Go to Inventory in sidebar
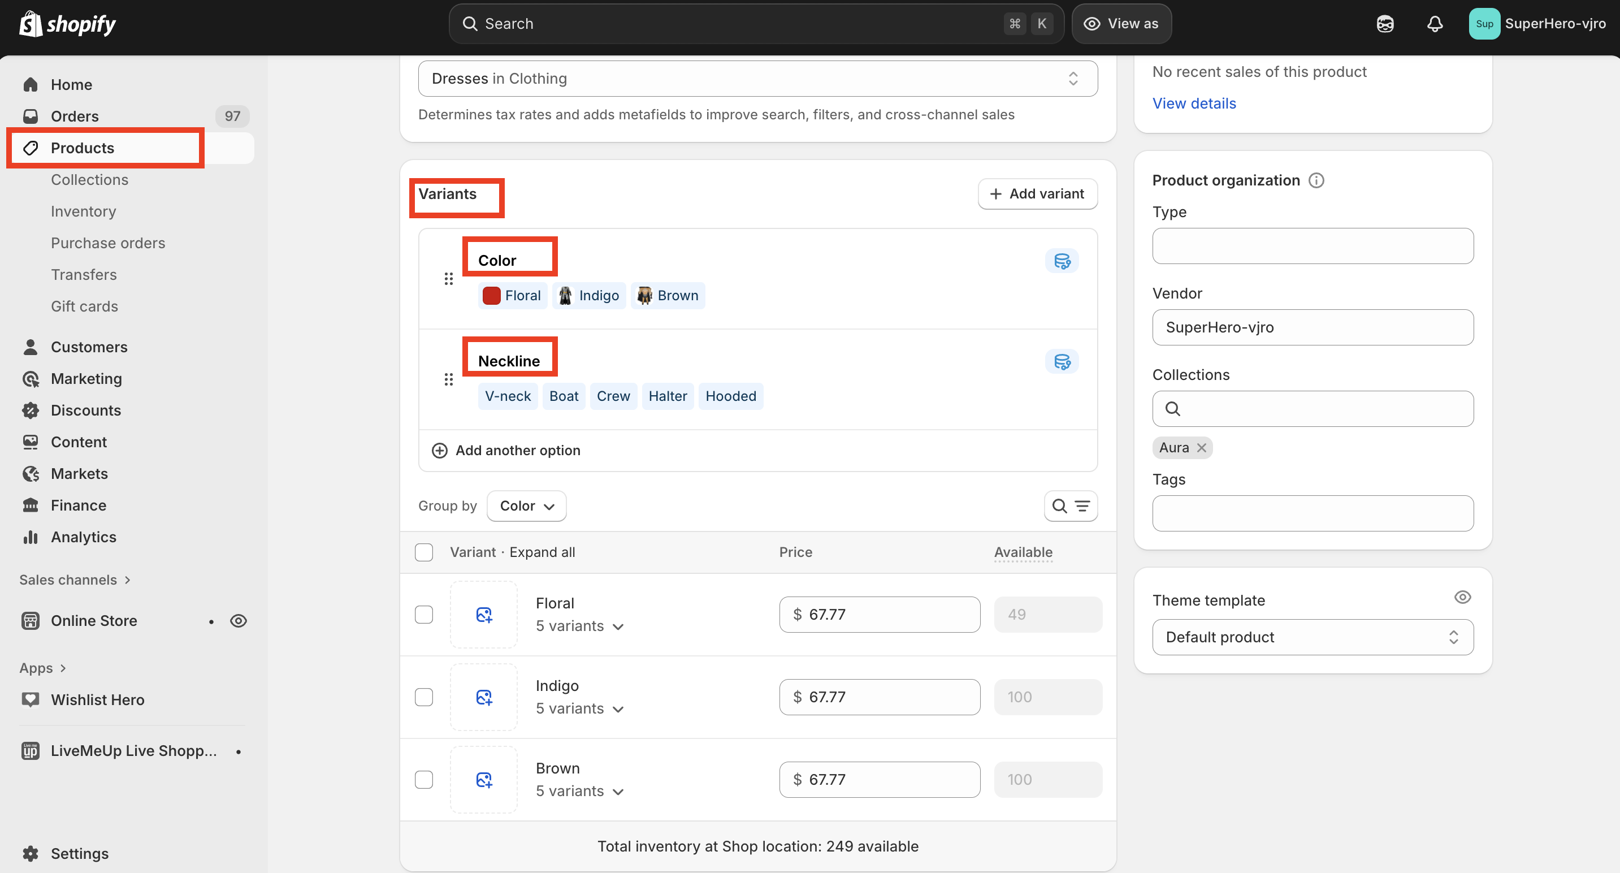The width and height of the screenshot is (1620, 873). (x=83, y=211)
